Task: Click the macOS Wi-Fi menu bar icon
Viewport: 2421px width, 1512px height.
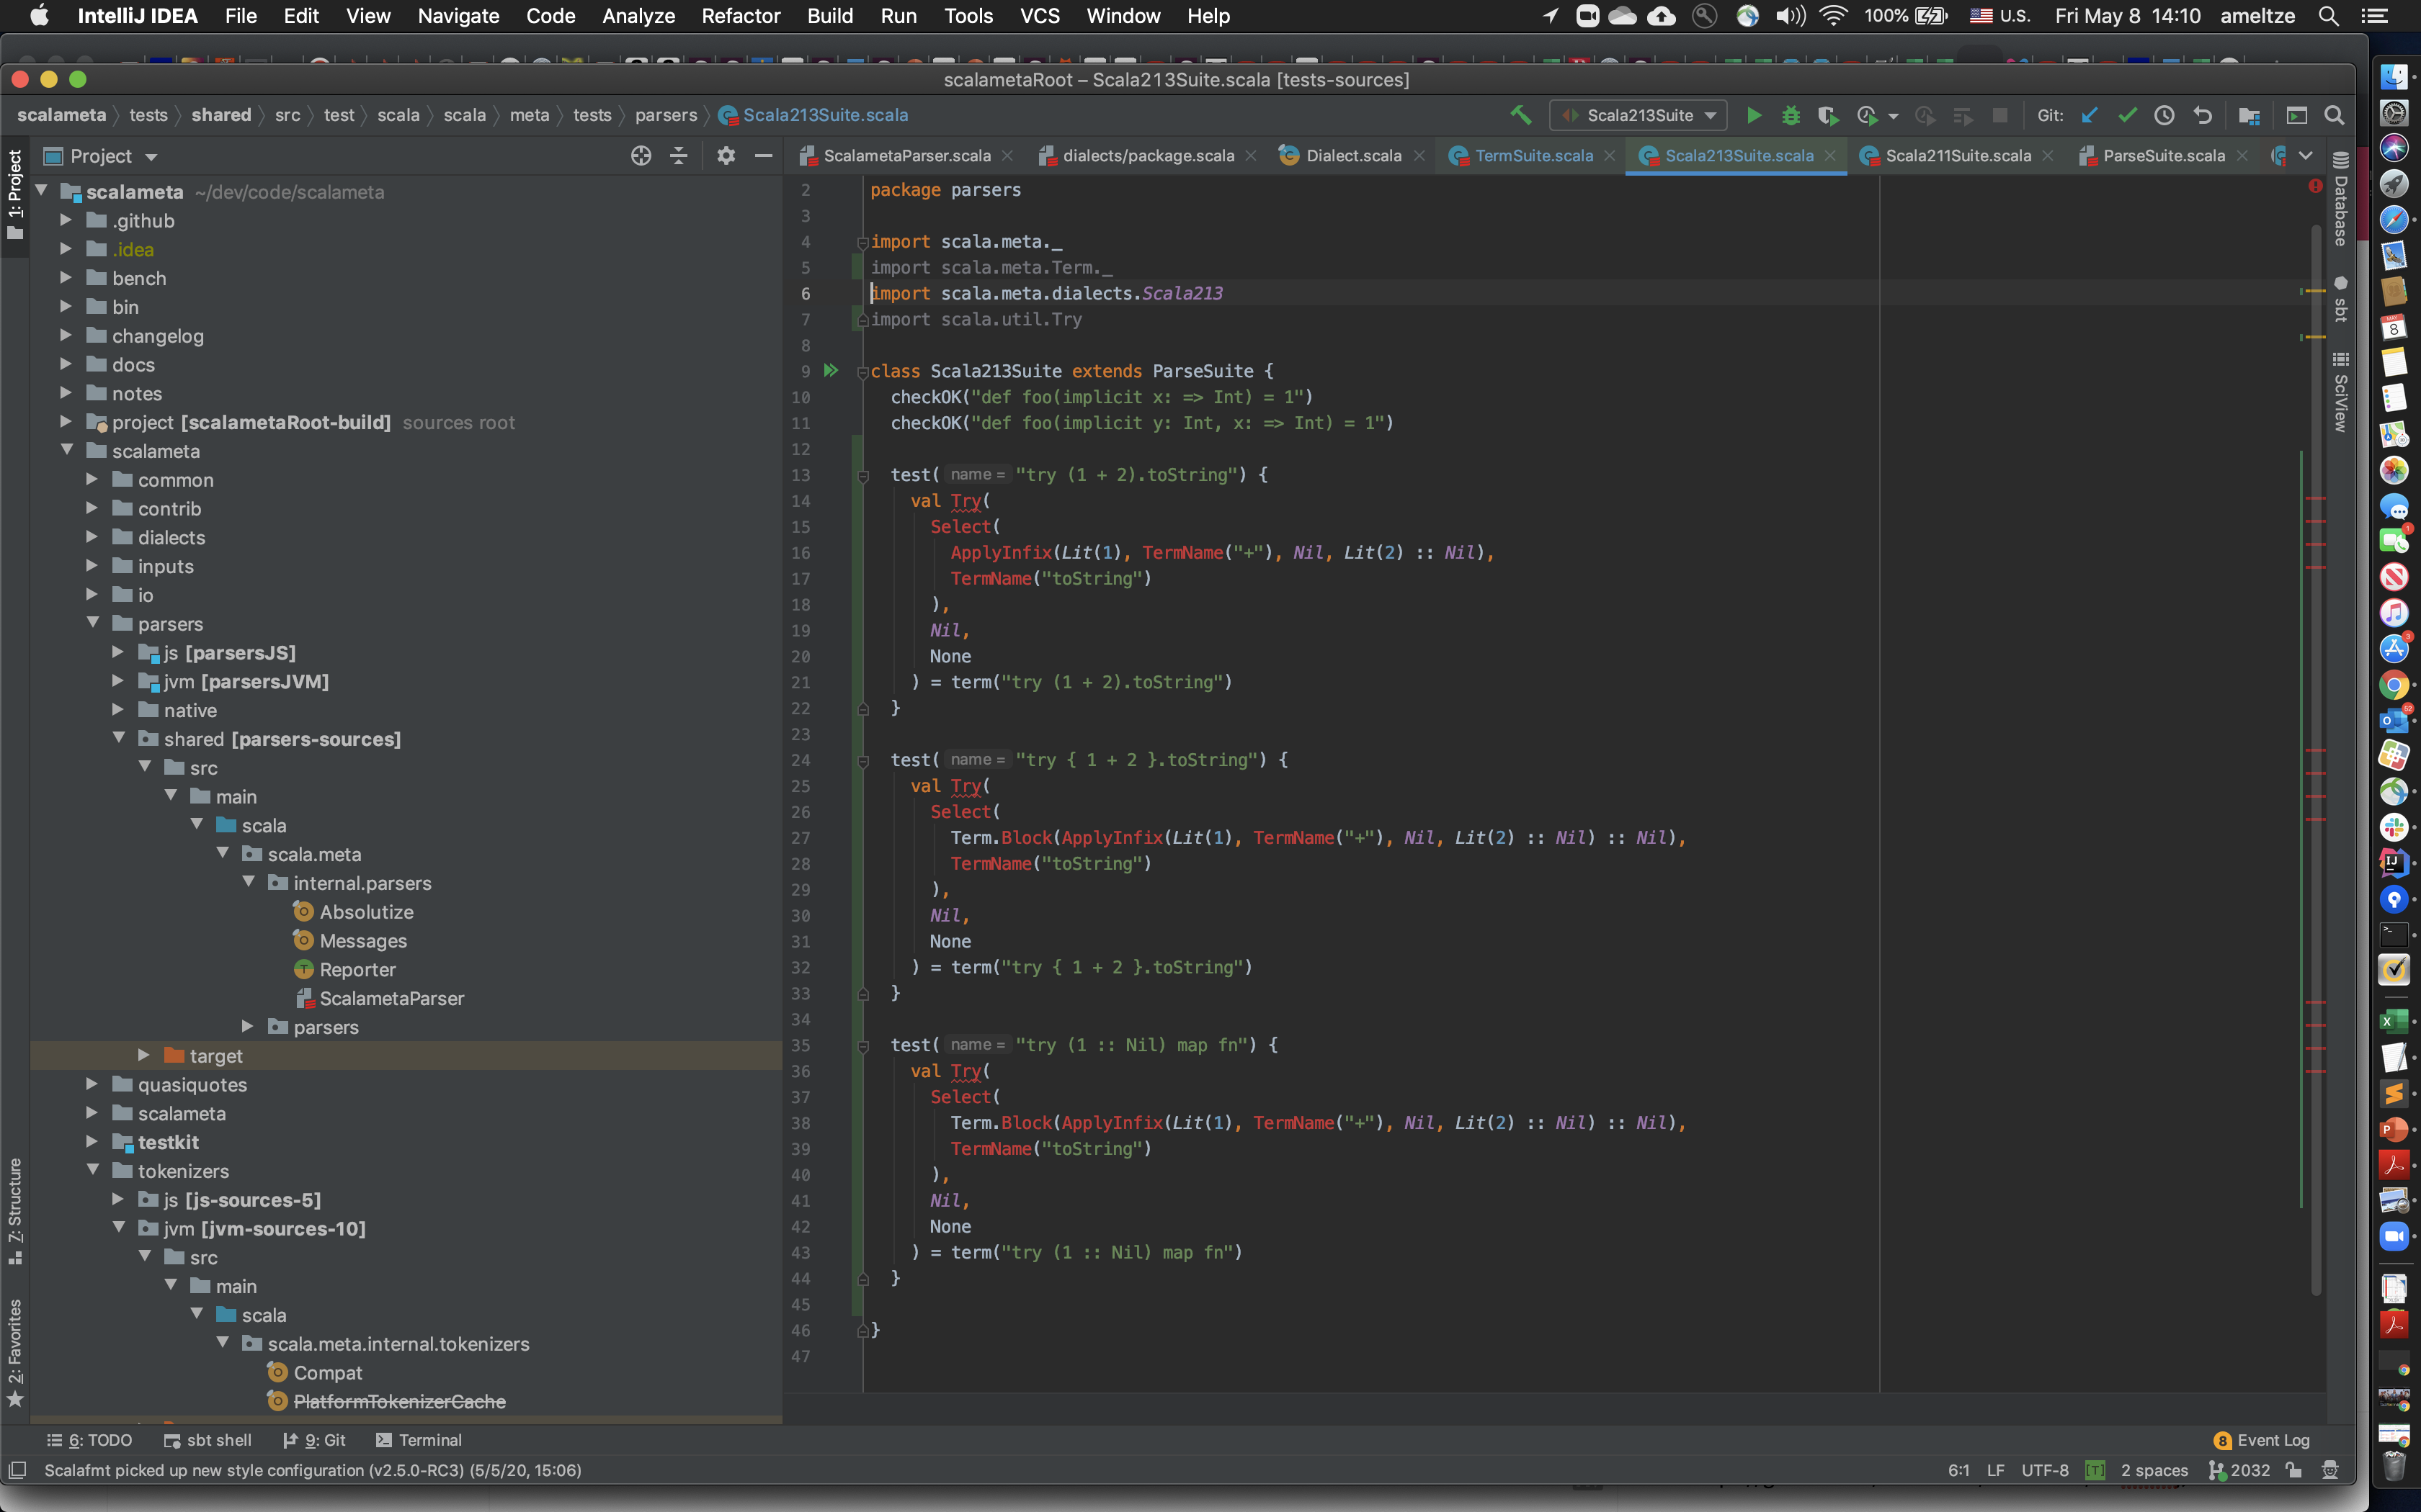Action: [x=1833, y=16]
